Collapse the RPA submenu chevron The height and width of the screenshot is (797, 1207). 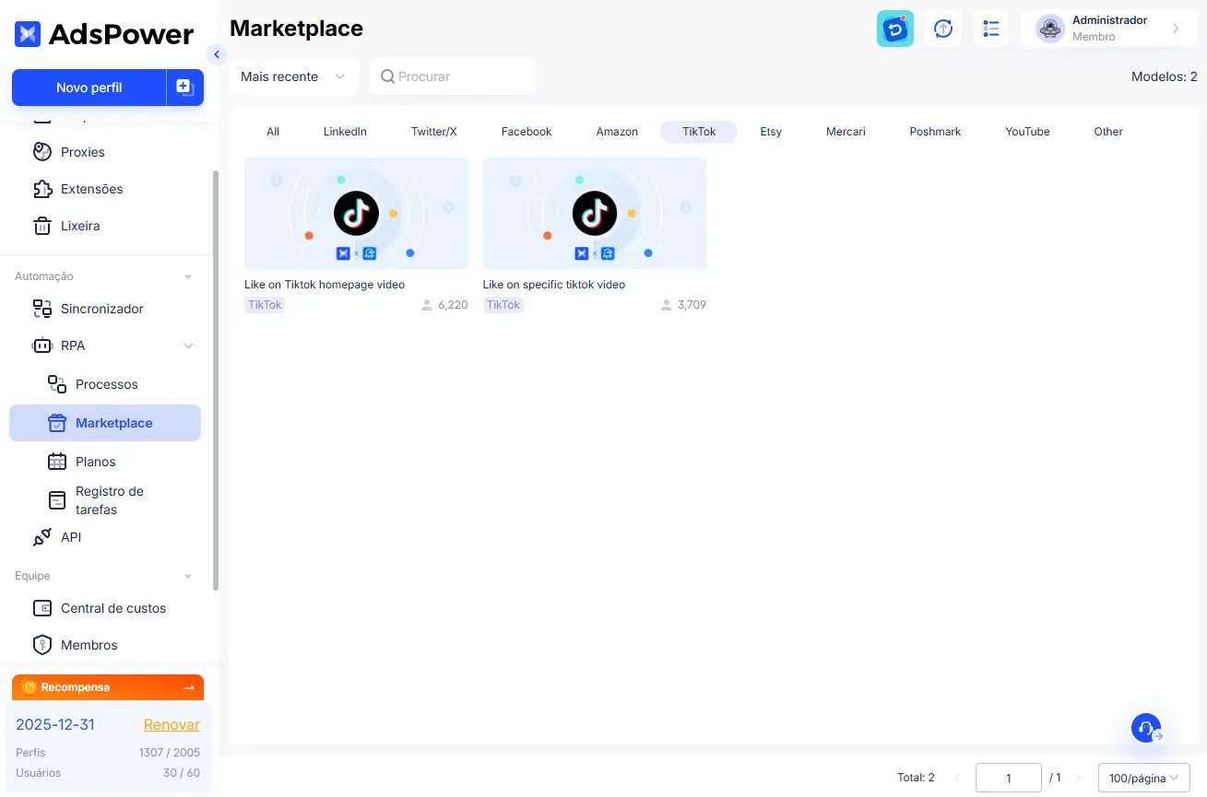(188, 346)
